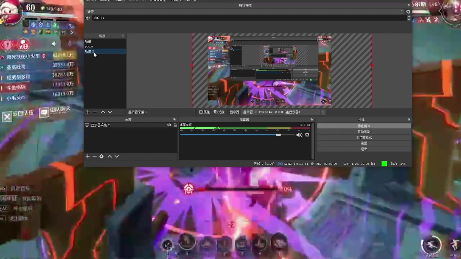Screen dimensions: 461x259
Task: Click 退出 to exit OBS
Action: click(x=364, y=149)
